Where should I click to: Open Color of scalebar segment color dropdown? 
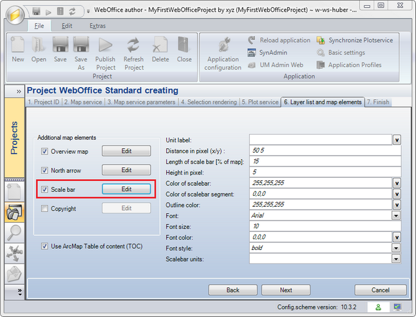397,194
